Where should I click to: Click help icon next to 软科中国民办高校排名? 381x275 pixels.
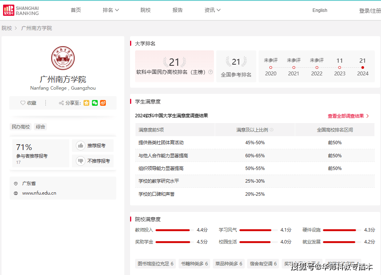[211, 72]
